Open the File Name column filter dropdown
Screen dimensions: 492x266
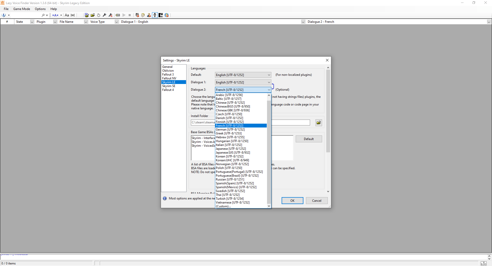86,22
